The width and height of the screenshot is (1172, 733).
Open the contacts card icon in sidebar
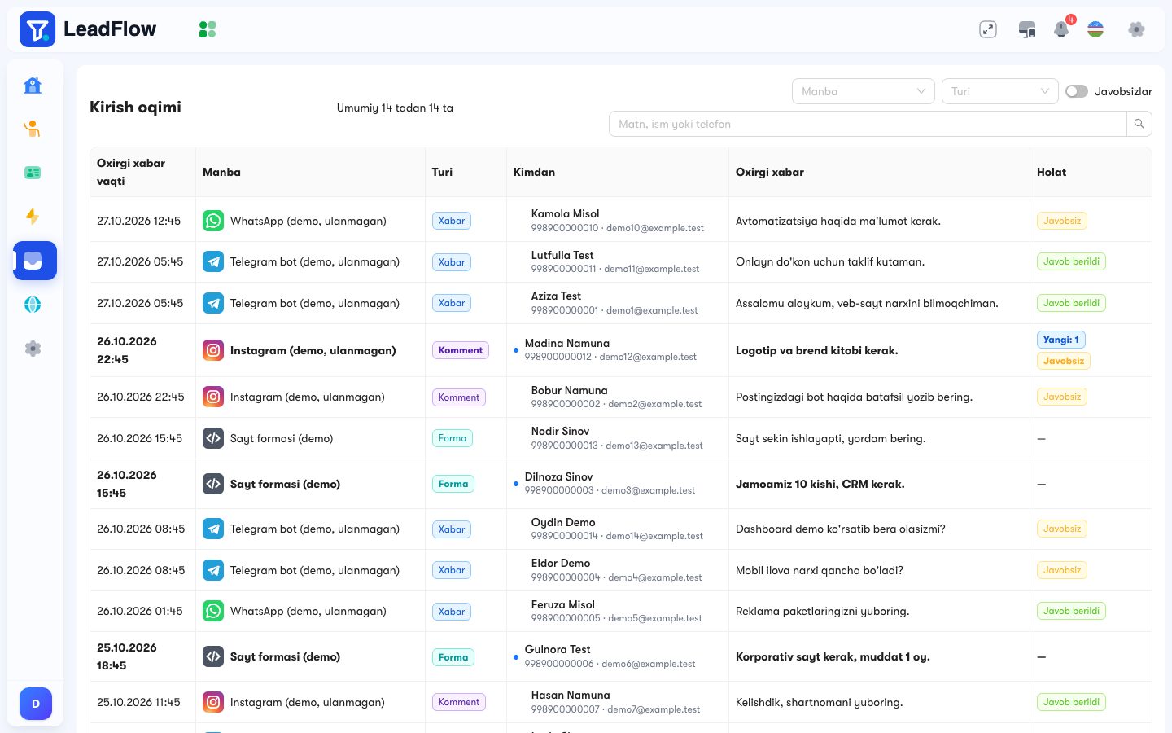tap(33, 173)
